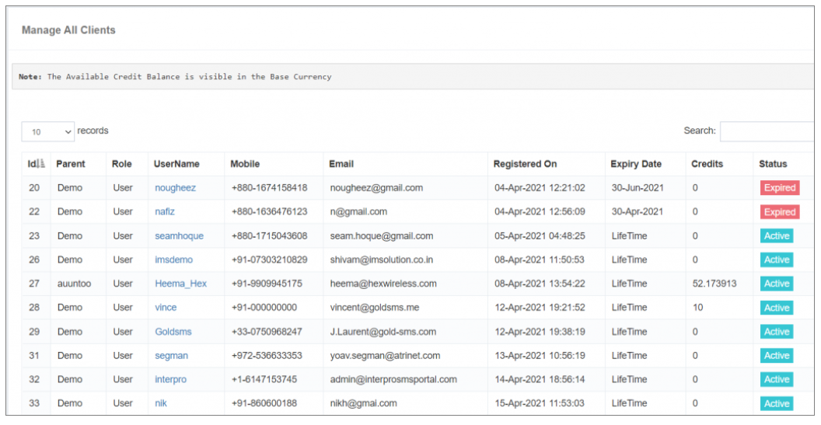
Task: Focus the Search input field
Action: (767, 131)
